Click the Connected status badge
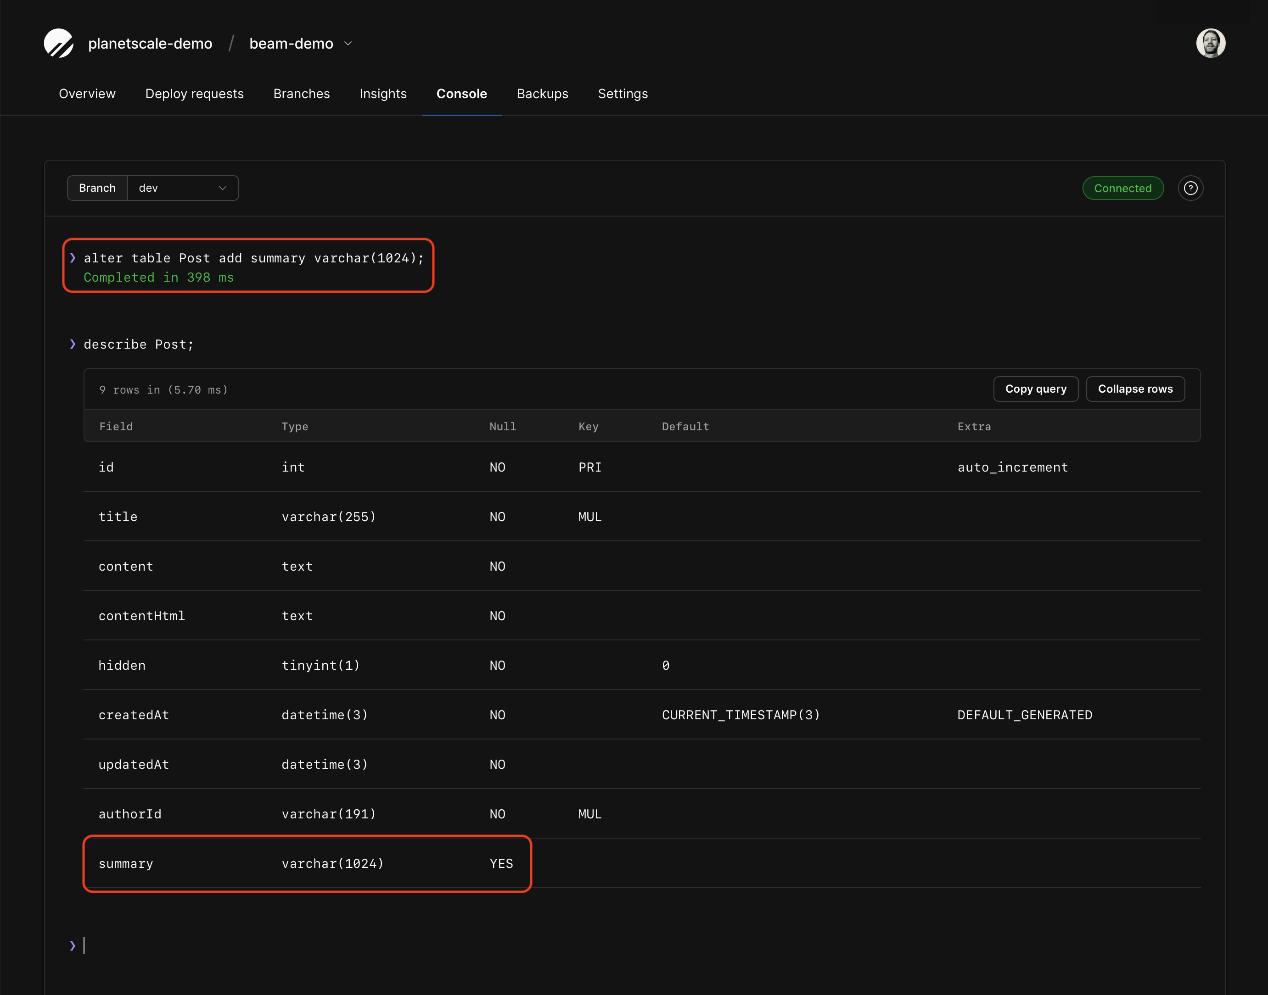1268x995 pixels. point(1123,188)
